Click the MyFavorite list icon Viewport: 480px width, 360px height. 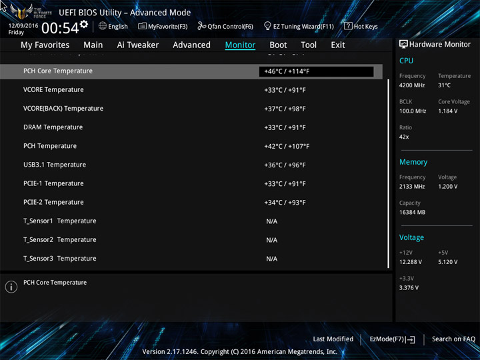coord(142,26)
